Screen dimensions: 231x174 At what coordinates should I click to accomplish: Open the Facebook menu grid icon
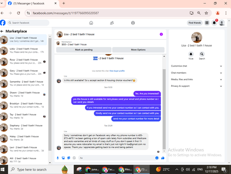pos(207,23)
